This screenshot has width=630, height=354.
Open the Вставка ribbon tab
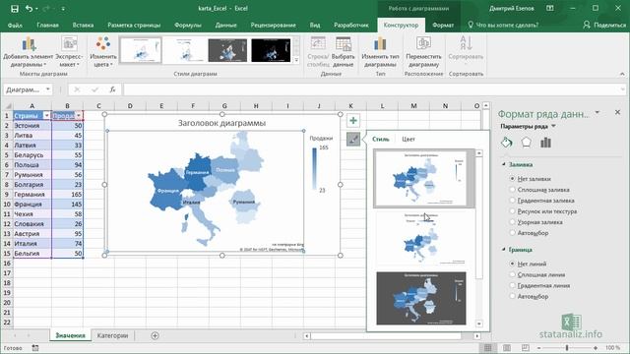[x=83, y=25]
